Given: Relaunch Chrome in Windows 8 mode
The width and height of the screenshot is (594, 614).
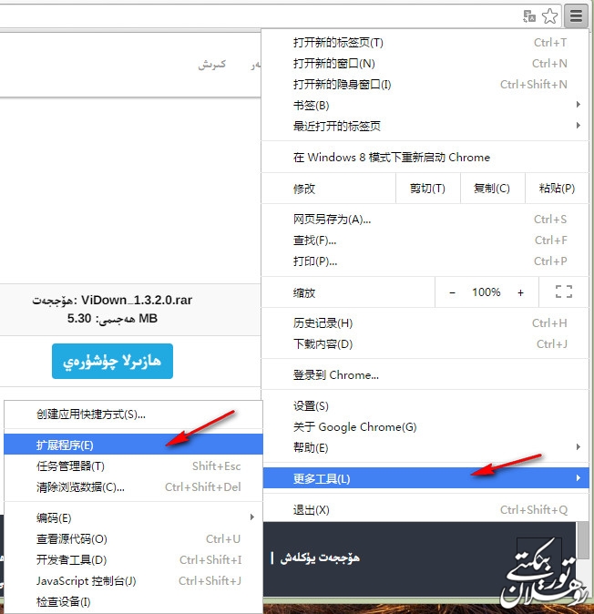Looking at the screenshot, I should (425, 158).
